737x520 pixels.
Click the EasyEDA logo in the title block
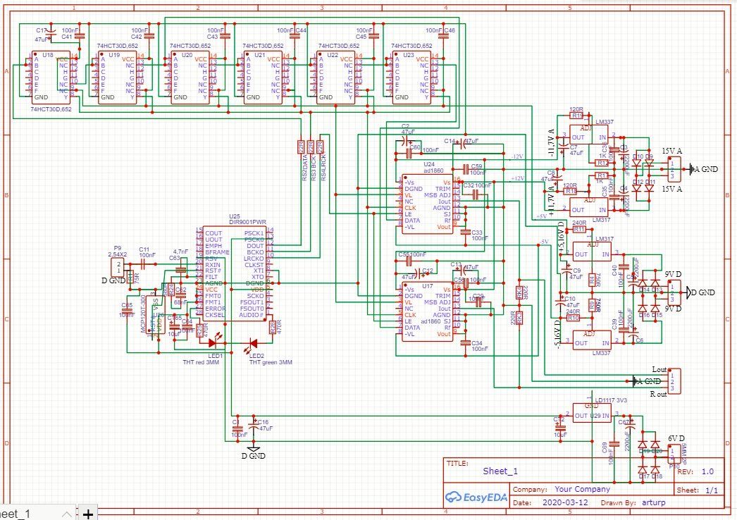(x=476, y=497)
